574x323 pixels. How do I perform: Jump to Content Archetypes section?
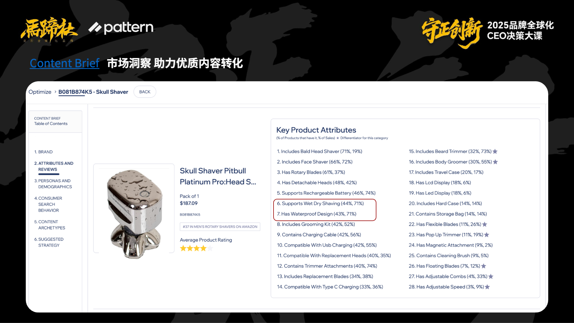coord(50,225)
